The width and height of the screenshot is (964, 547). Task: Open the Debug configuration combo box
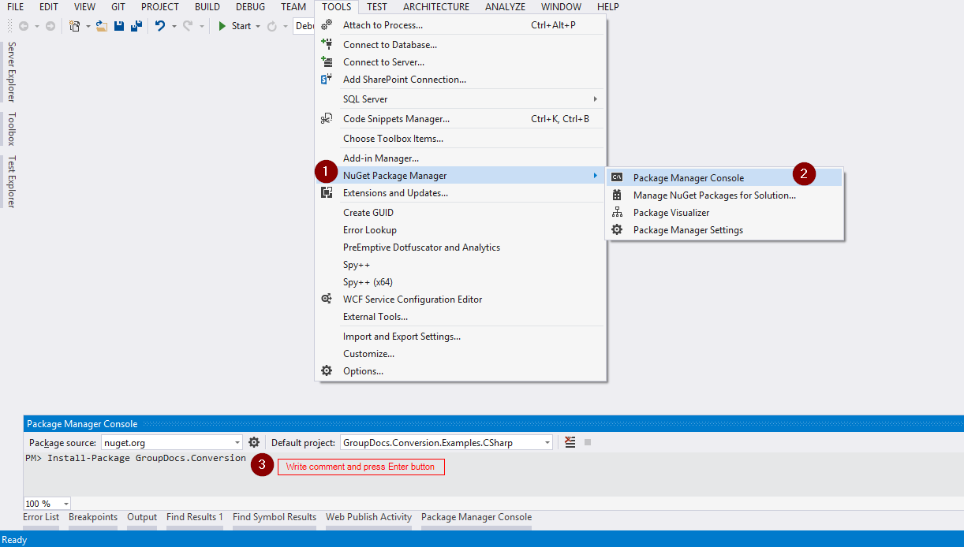304,26
